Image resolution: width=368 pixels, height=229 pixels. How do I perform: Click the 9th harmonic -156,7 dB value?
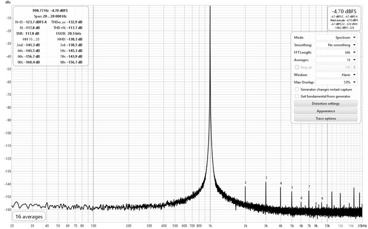pos(74,63)
